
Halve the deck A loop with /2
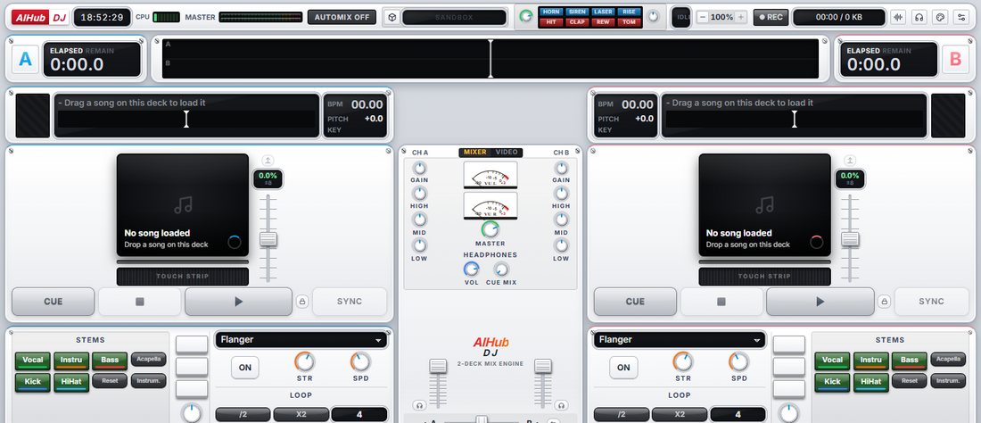[243, 414]
